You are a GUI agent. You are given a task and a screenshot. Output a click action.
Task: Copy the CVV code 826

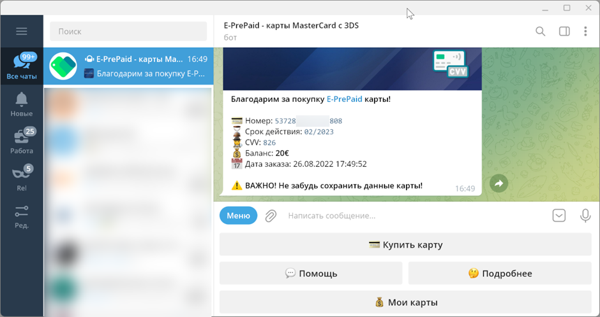[269, 143]
